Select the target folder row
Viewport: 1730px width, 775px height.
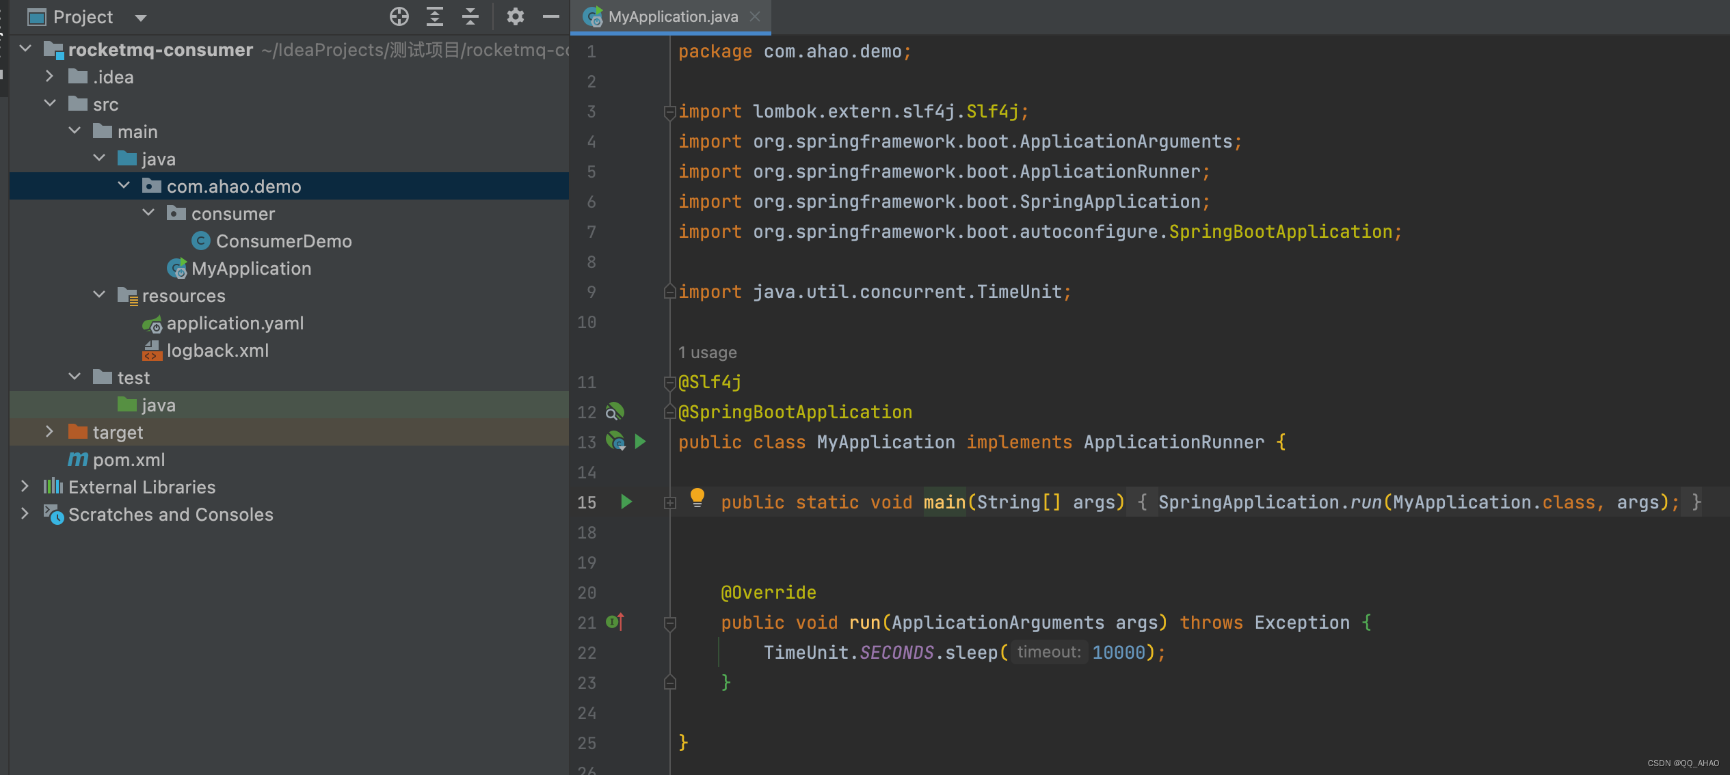pyautogui.click(x=289, y=432)
